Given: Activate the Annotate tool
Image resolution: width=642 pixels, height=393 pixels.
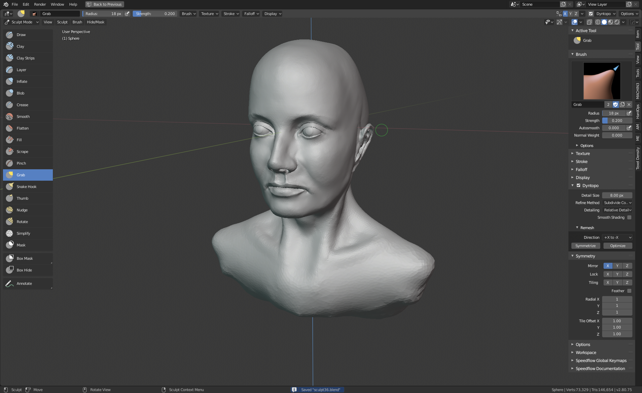Looking at the screenshot, I should click(x=24, y=283).
